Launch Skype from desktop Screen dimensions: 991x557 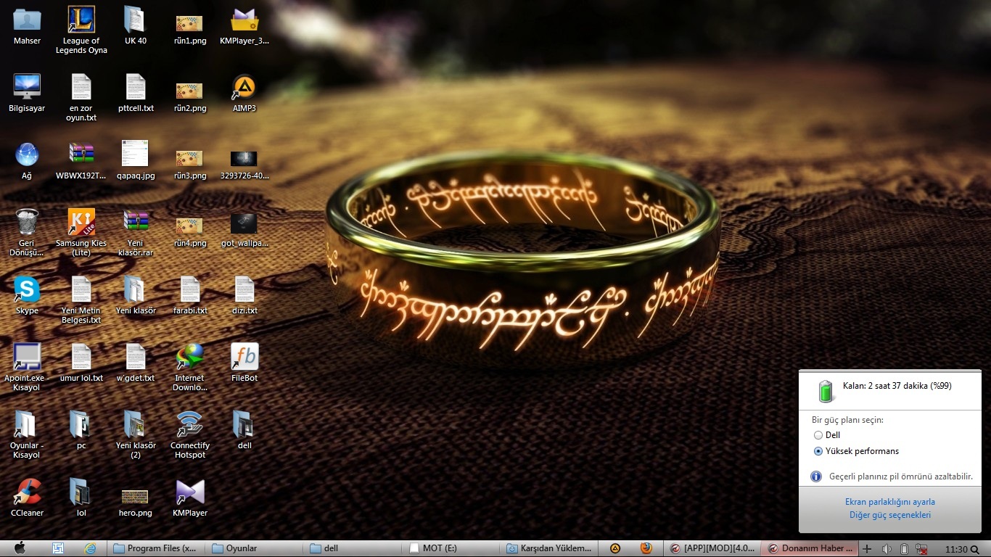27,296
